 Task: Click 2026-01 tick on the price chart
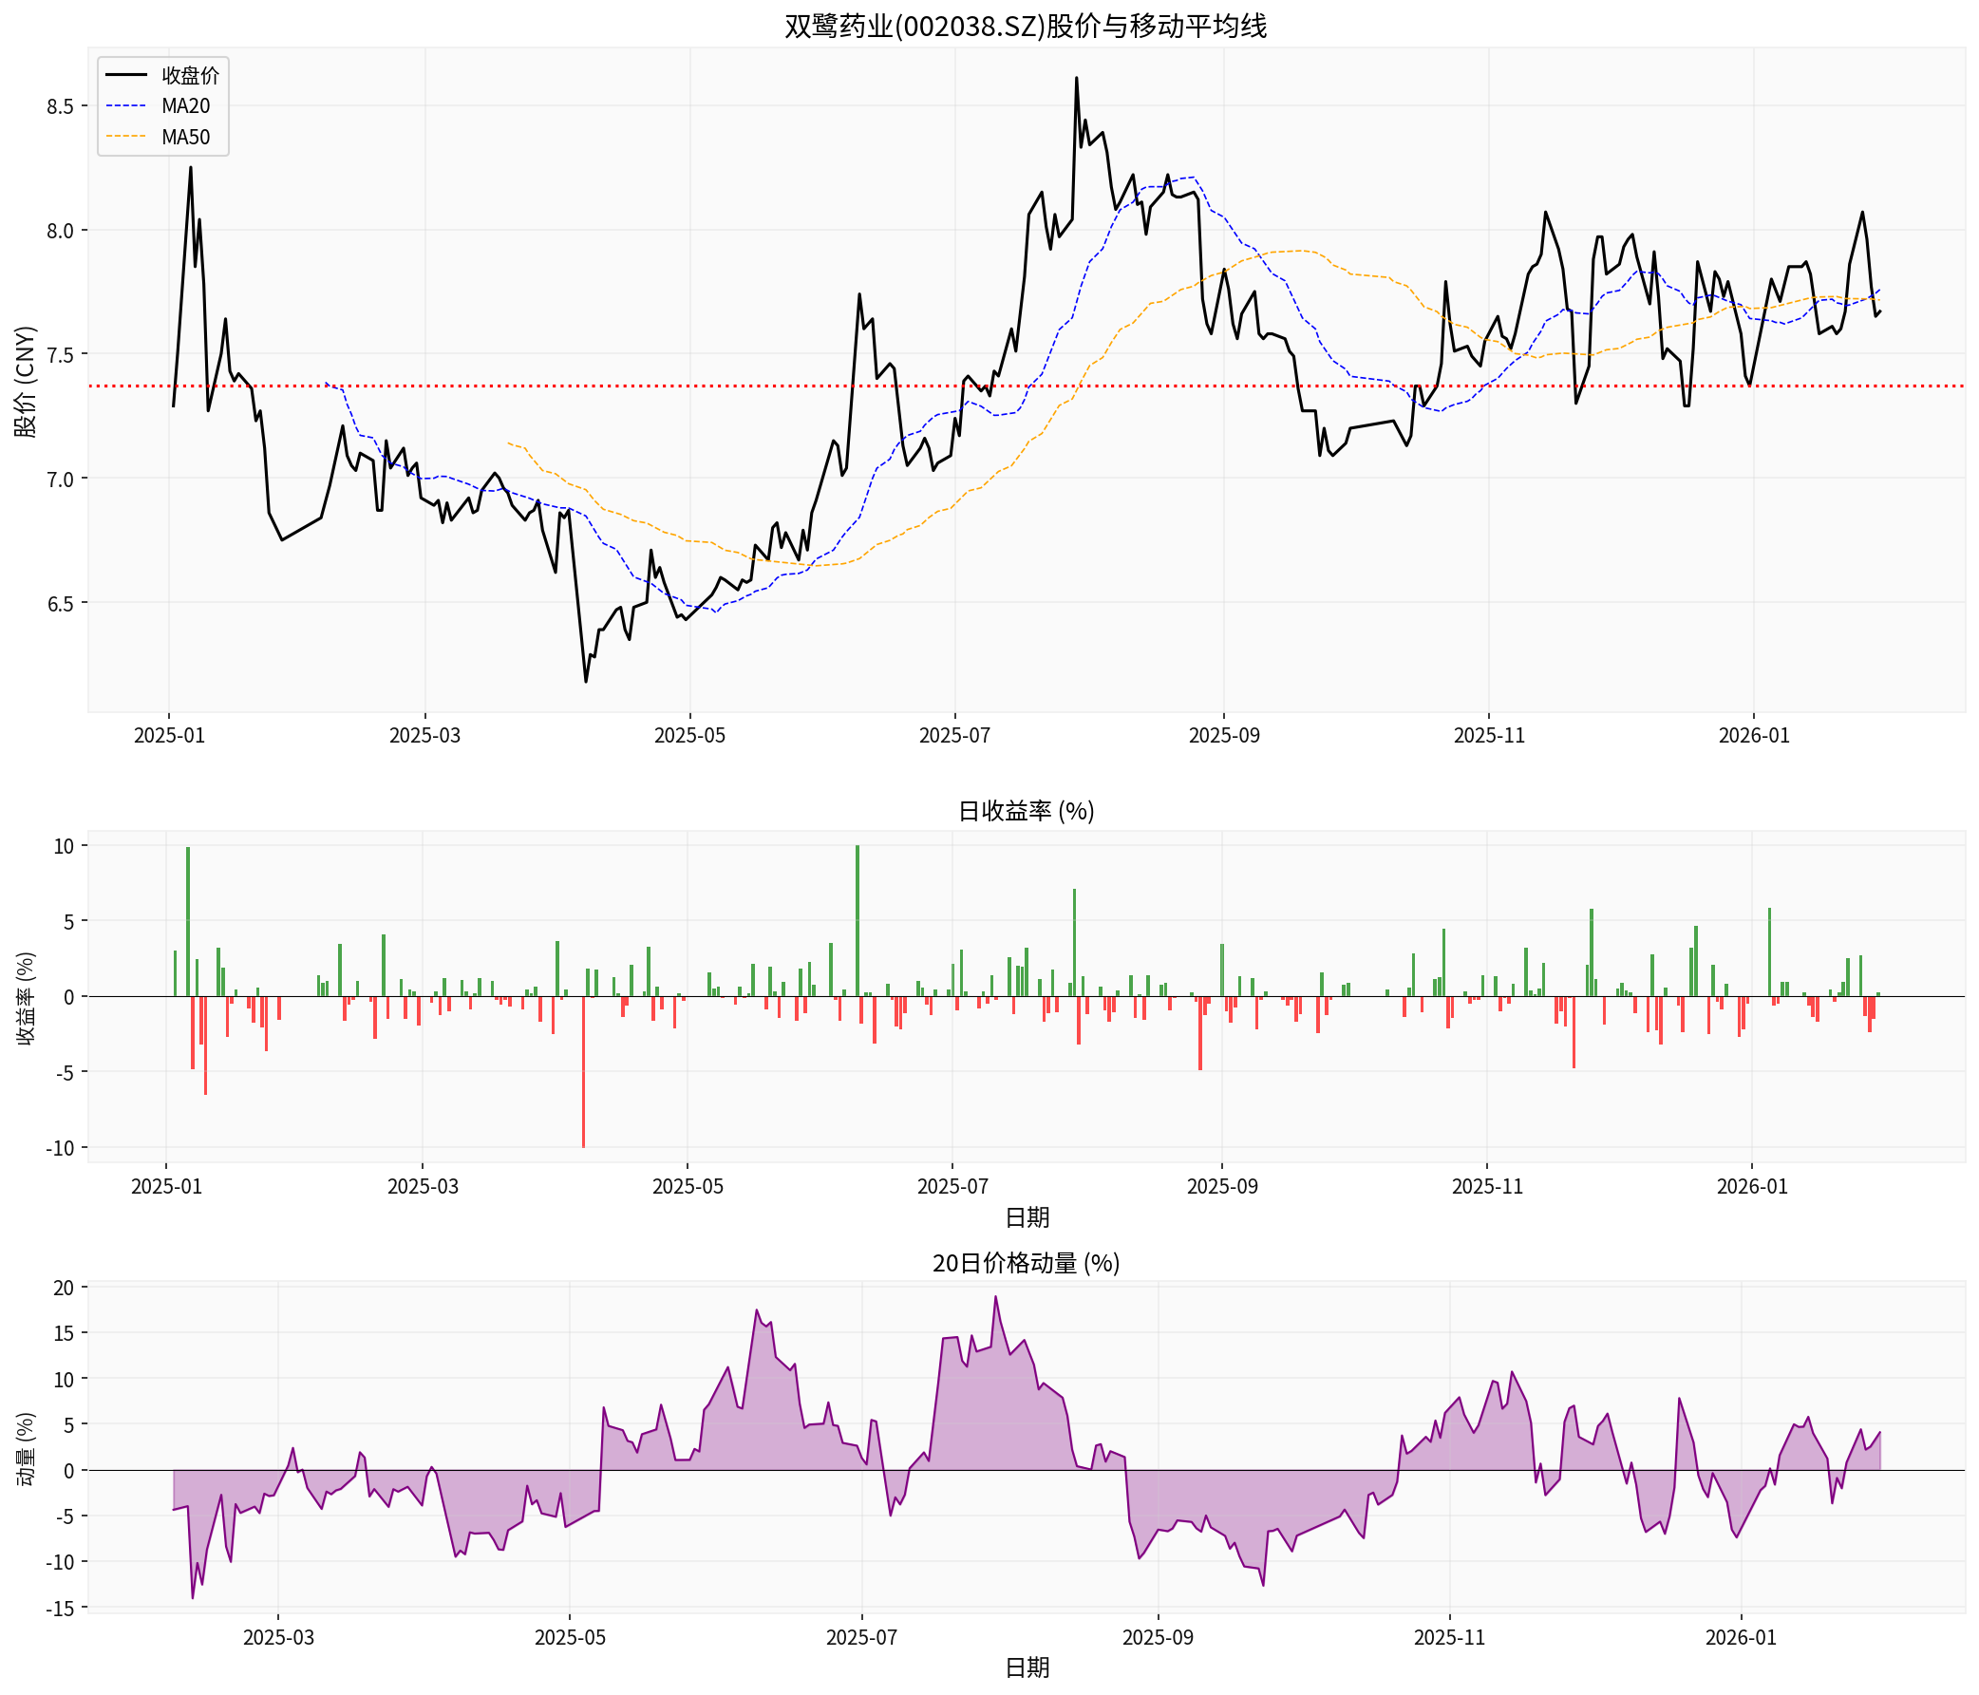point(1754,735)
